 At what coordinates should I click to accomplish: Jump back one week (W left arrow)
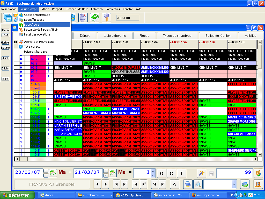pos(116,184)
